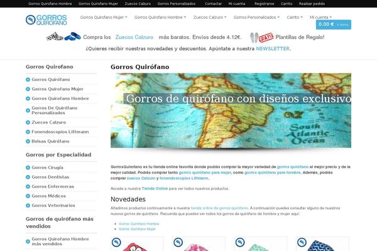Open sidebar link Gorros Dentistas

[x=50, y=177]
